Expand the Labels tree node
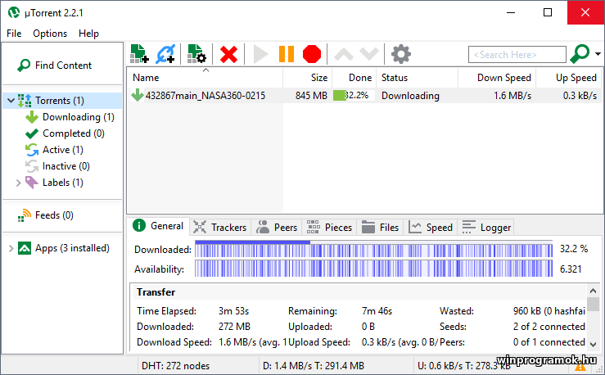Screen dimensions: 605x375 [x=18, y=183]
